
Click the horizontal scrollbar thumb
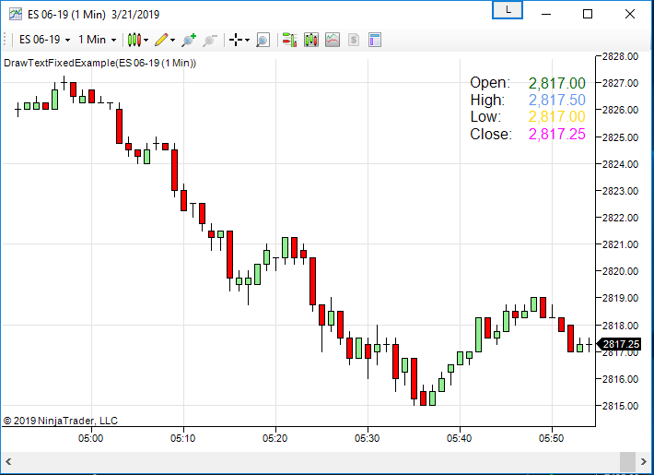coord(627,462)
